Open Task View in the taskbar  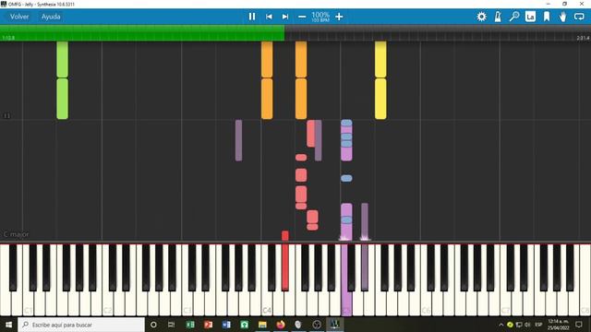click(171, 325)
